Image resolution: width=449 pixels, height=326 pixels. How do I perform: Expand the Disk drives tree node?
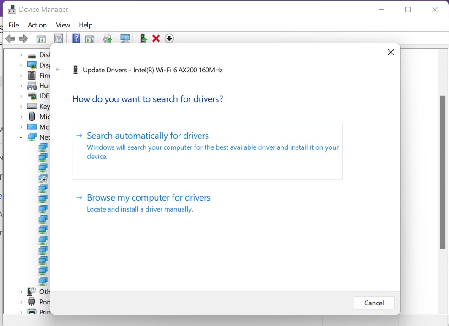pyautogui.click(x=20, y=54)
